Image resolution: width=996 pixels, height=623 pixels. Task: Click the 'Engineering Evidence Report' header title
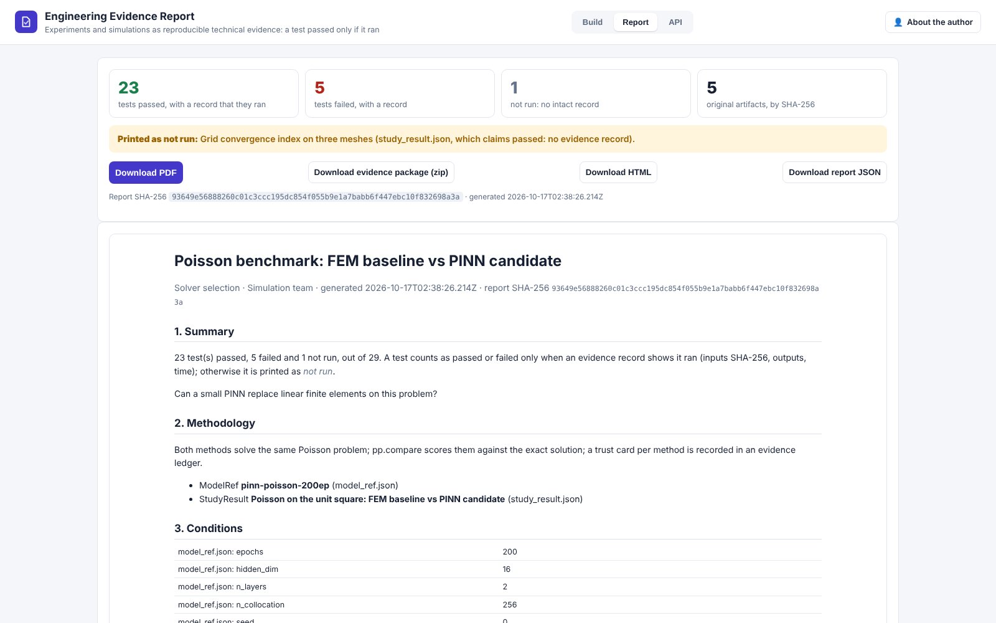click(x=120, y=16)
